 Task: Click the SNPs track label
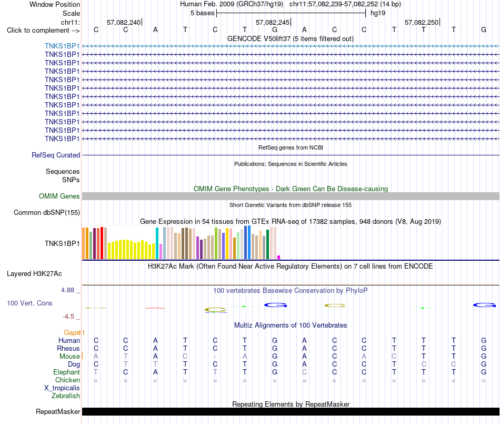(71, 180)
